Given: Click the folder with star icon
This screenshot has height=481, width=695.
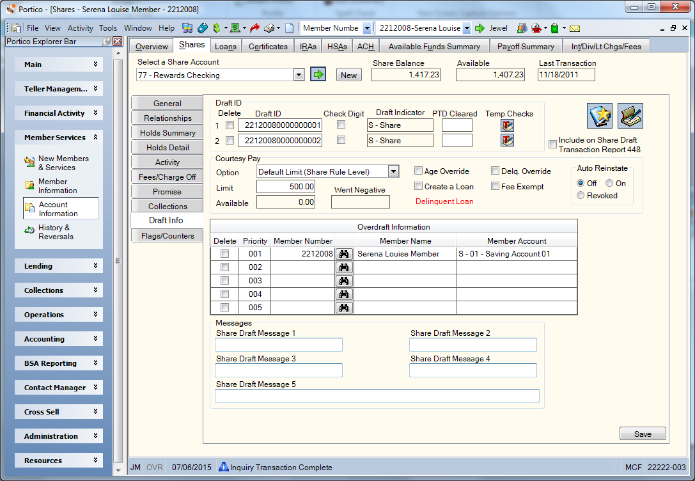Looking at the screenshot, I should pyautogui.click(x=599, y=116).
